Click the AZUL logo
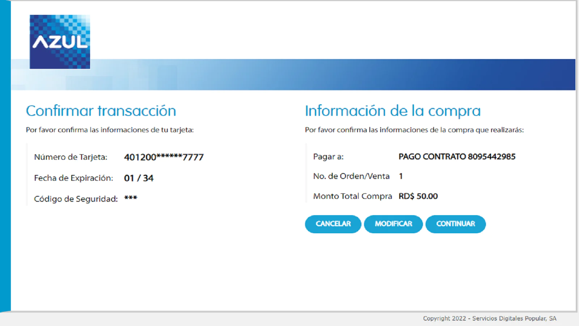The width and height of the screenshot is (579, 326). click(x=60, y=42)
